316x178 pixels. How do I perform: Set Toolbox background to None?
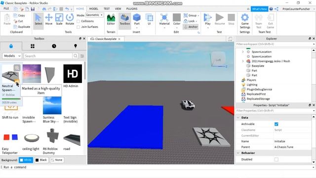(57, 160)
